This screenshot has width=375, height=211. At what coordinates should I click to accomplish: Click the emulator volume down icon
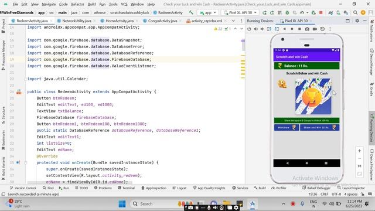pyautogui.click(x=262, y=29)
